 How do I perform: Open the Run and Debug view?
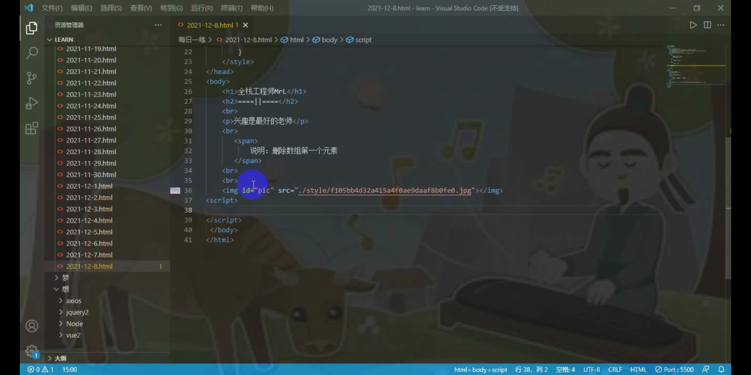coord(32,103)
